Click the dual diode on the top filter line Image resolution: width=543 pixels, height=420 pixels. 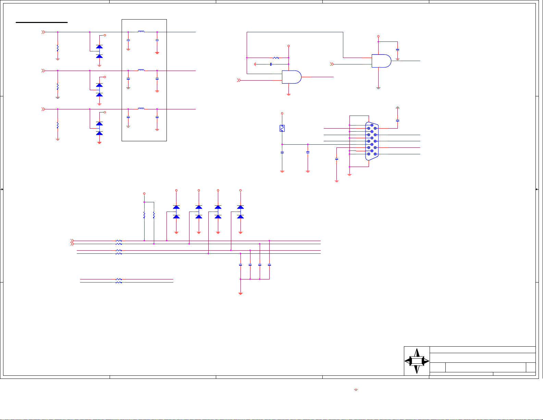99,51
